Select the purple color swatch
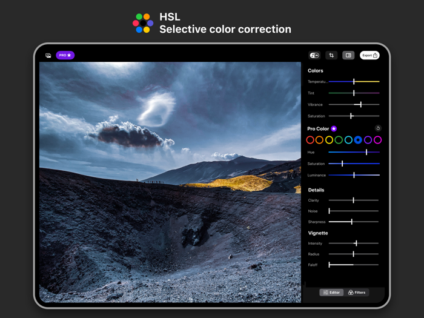424x318 pixels. pyautogui.click(x=368, y=140)
